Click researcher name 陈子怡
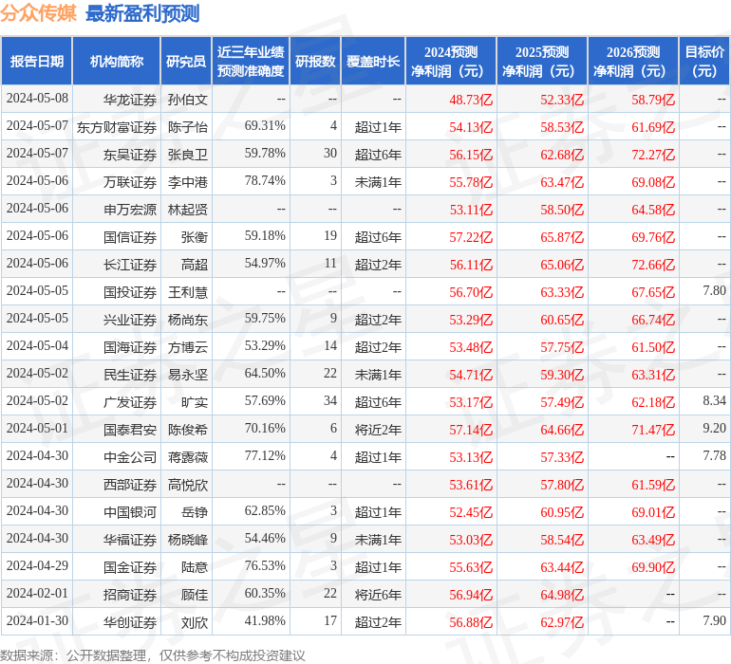731x664 pixels. [x=187, y=127]
